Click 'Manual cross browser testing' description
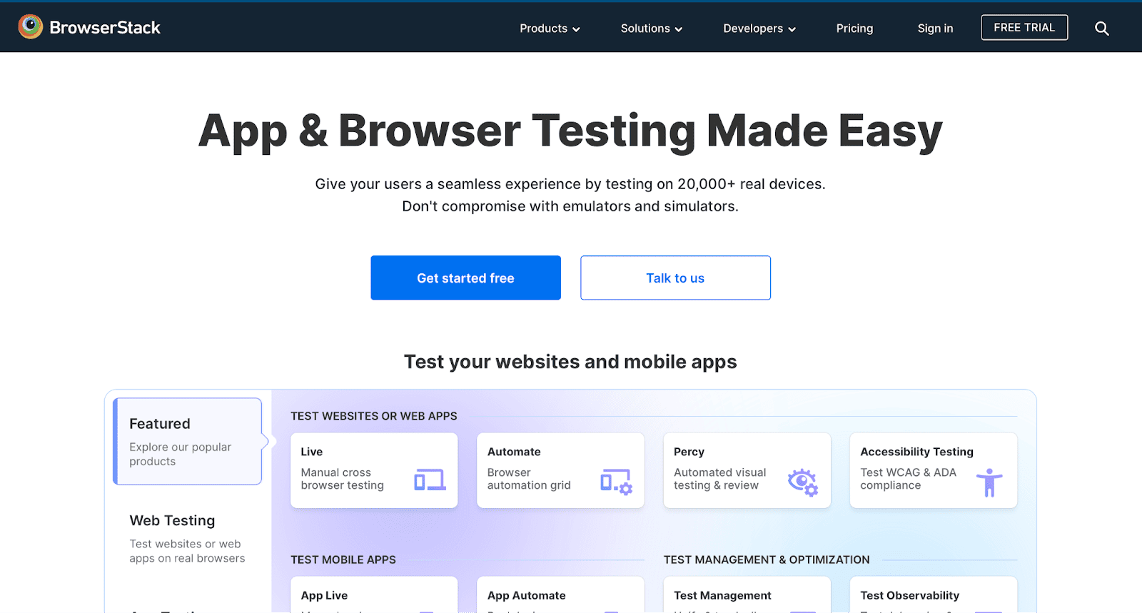The height and width of the screenshot is (613, 1142). 342,479
